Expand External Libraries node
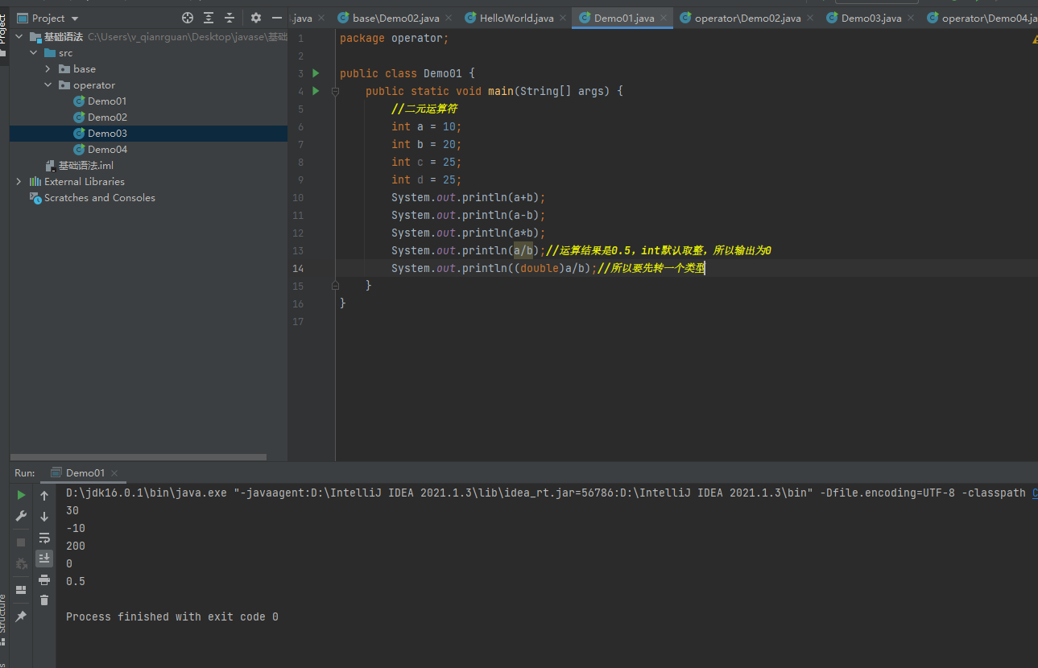Screen dimensions: 1038x668 click(19, 182)
